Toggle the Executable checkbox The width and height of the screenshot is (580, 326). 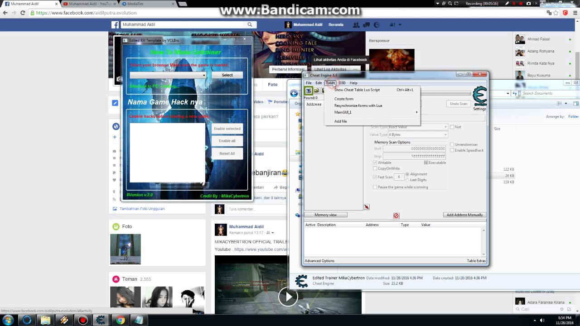426,163
